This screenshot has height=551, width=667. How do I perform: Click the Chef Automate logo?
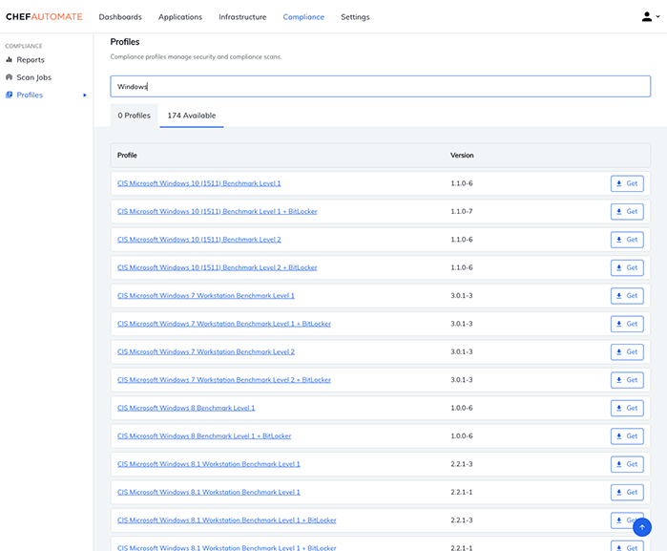[x=44, y=17]
